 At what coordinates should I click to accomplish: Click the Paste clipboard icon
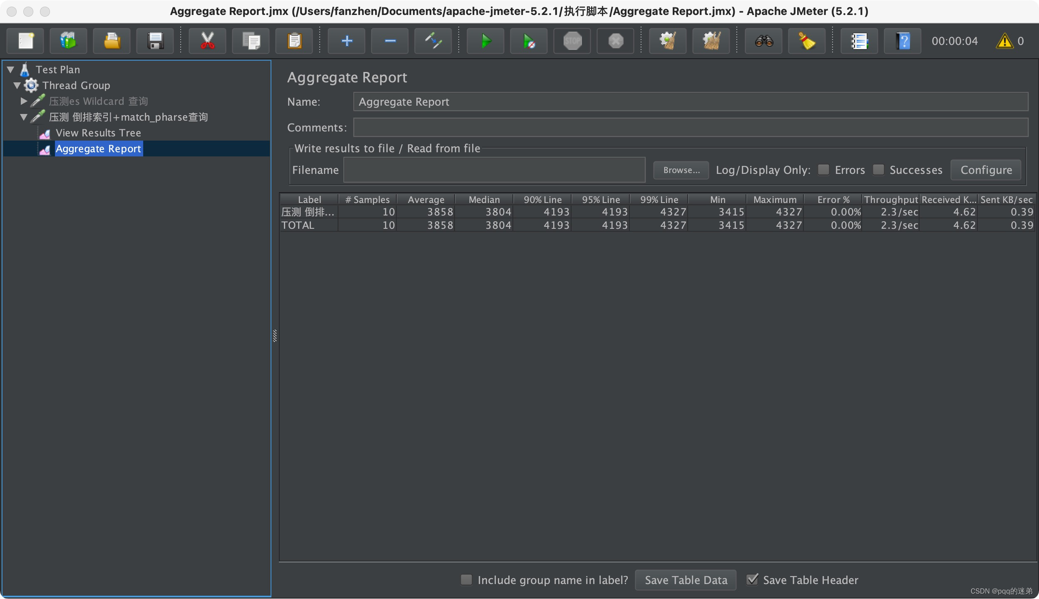pyautogui.click(x=294, y=41)
